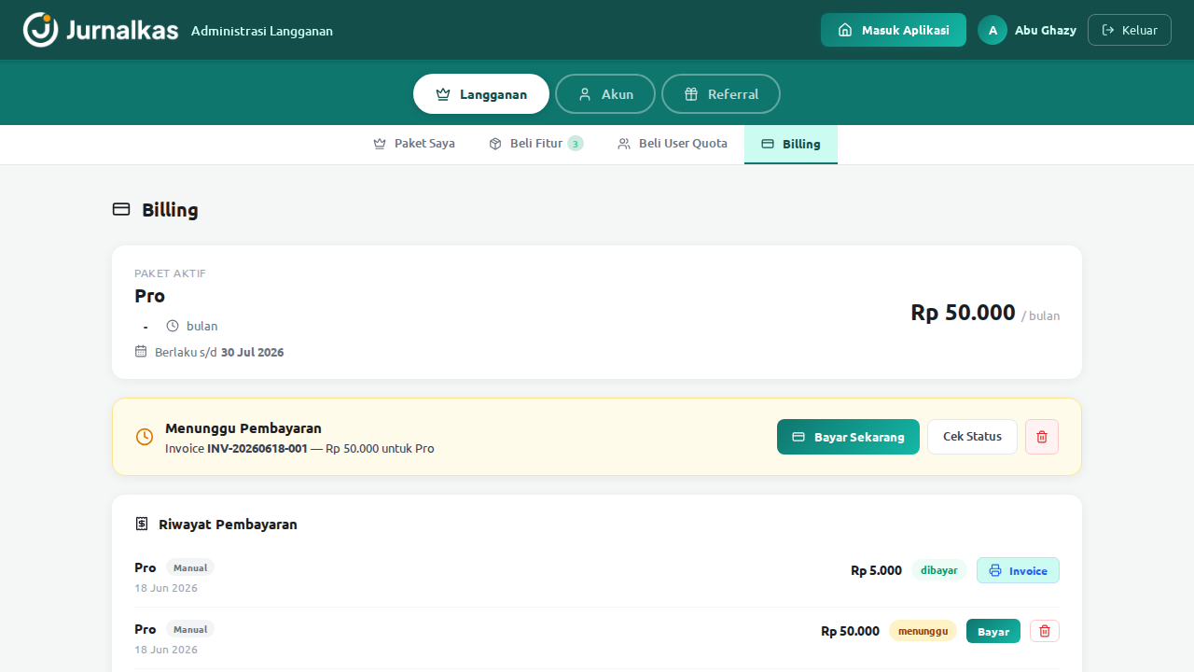
Task: Go to the Paket Saya sub-tab
Action: pos(414,144)
